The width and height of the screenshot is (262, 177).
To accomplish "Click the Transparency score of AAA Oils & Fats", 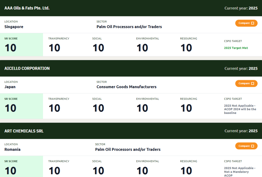I will pos(54,48).
